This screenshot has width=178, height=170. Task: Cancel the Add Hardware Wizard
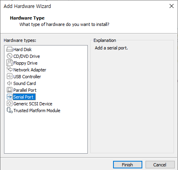click(x=160, y=165)
